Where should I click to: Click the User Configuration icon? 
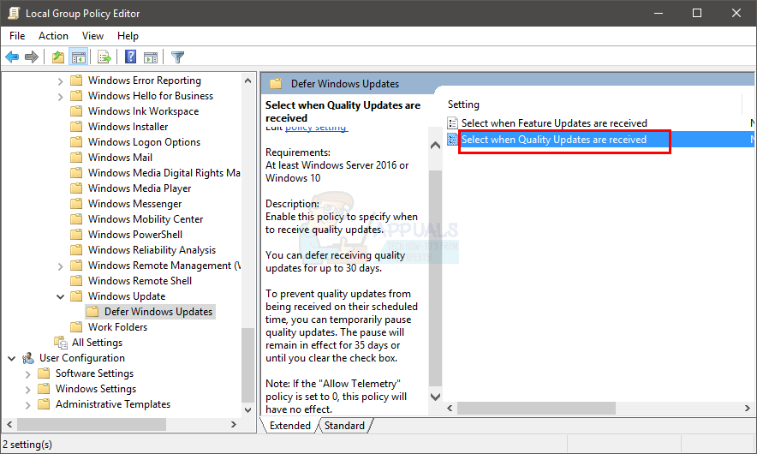[28, 358]
